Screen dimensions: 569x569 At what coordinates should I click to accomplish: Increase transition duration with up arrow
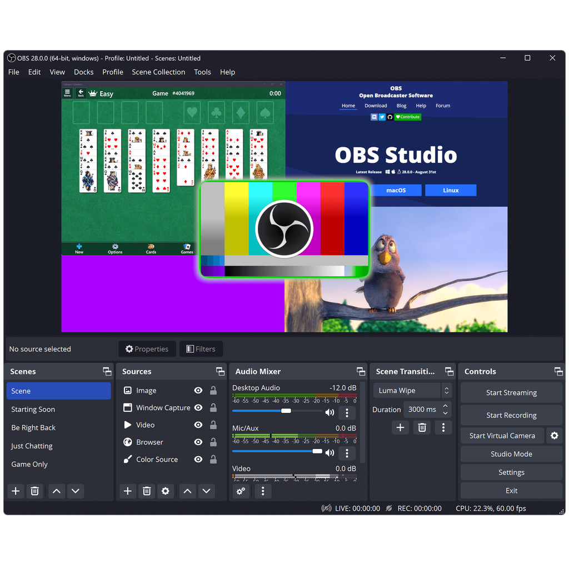click(x=445, y=406)
